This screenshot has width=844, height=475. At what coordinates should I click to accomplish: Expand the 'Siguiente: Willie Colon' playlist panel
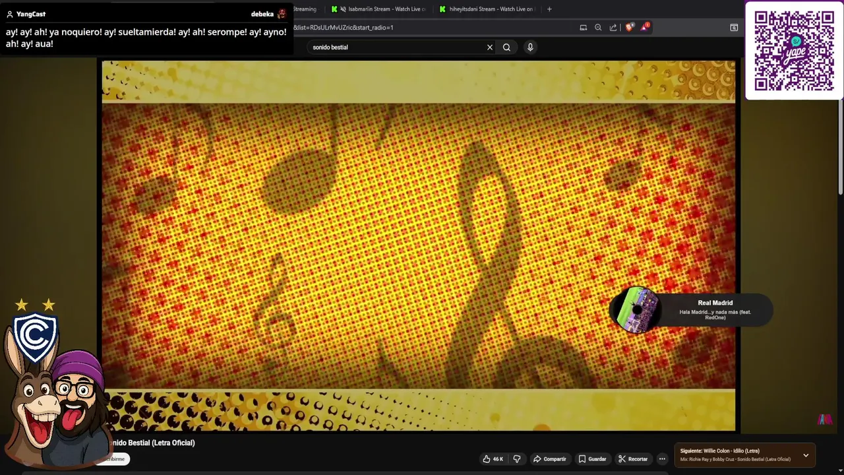(x=806, y=455)
